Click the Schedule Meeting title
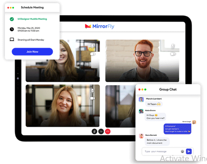The width and height of the screenshot is (207, 164). pyautogui.click(x=32, y=7)
